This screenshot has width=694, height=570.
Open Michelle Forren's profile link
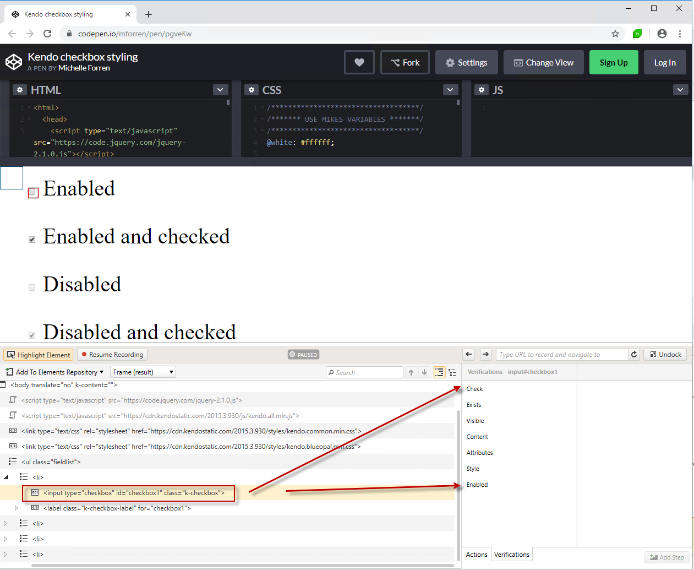click(x=84, y=68)
